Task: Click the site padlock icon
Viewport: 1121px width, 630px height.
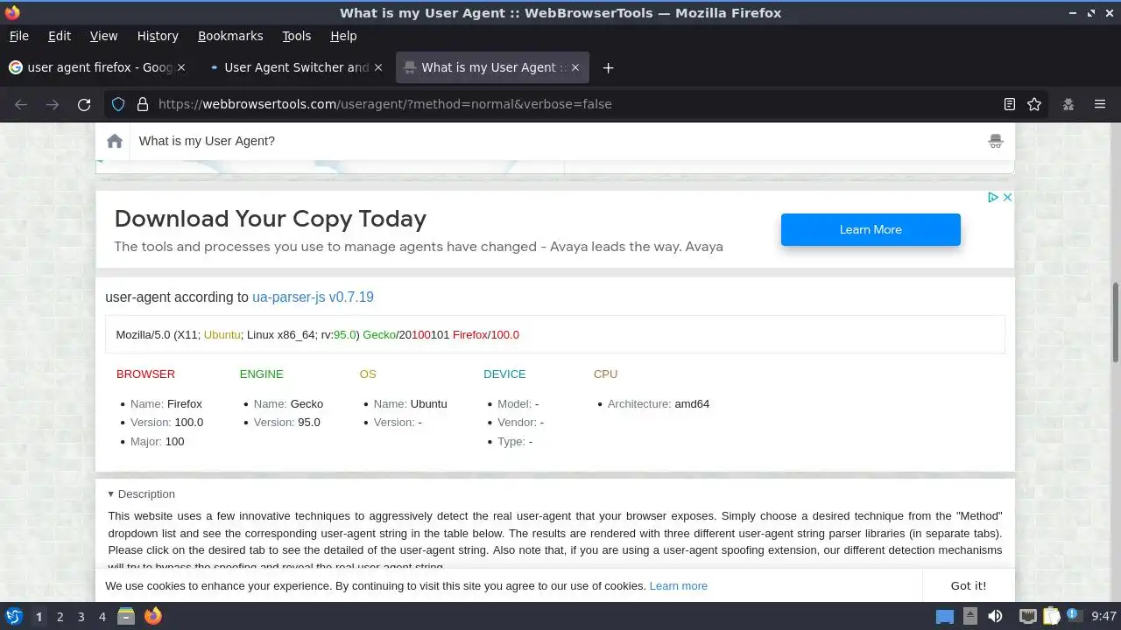Action: (143, 104)
